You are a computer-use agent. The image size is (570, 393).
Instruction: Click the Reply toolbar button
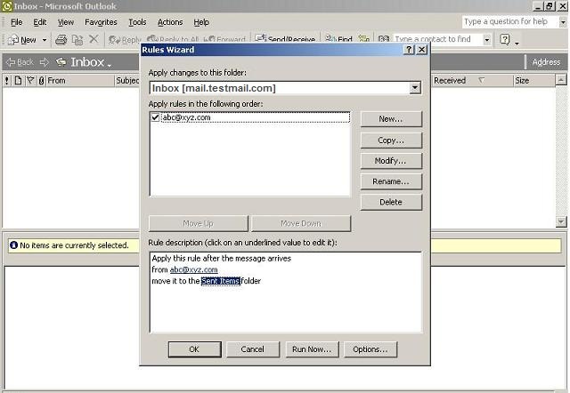[125, 40]
